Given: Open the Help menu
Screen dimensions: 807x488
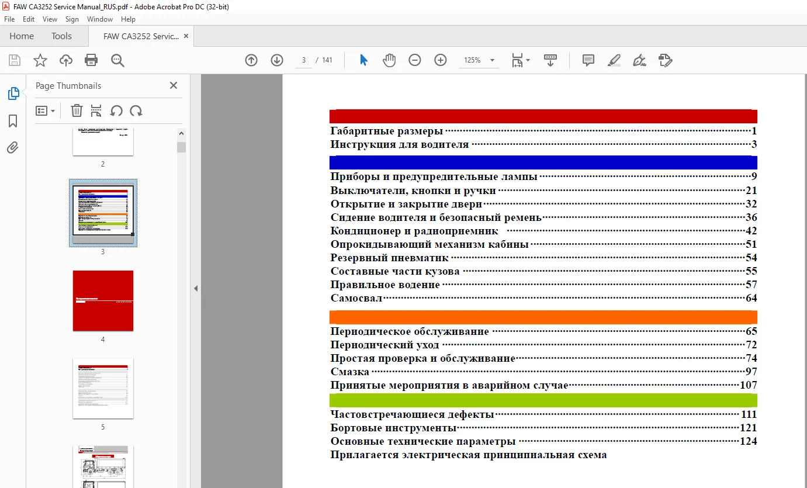Looking at the screenshot, I should [128, 19].
